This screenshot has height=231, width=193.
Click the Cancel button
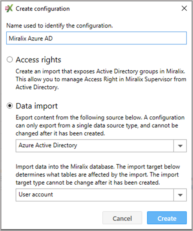coord(122,218)
